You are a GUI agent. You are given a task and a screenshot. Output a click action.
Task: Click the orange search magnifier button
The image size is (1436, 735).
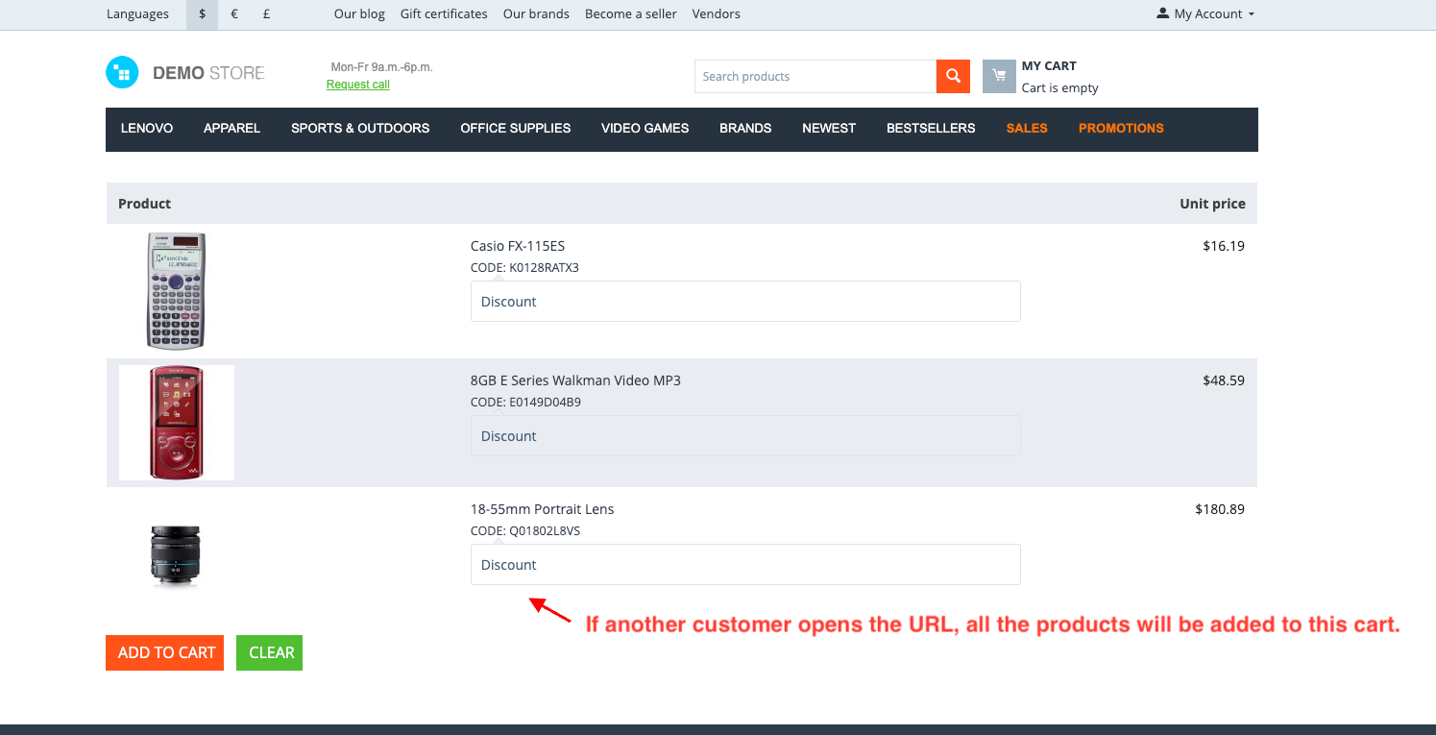pyautogui.click(x=953, y=77)
